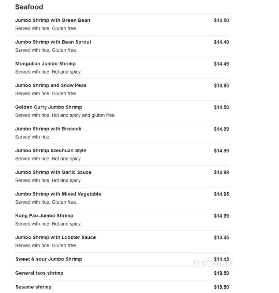
Task: Click the Seafood section heading
Action: pyautogui.click(x=29, y=7)
